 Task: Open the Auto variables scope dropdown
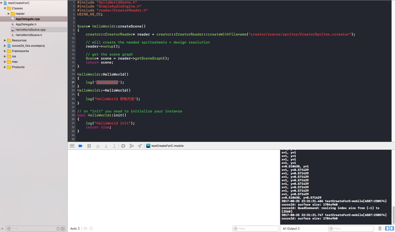tap(75, 229)
